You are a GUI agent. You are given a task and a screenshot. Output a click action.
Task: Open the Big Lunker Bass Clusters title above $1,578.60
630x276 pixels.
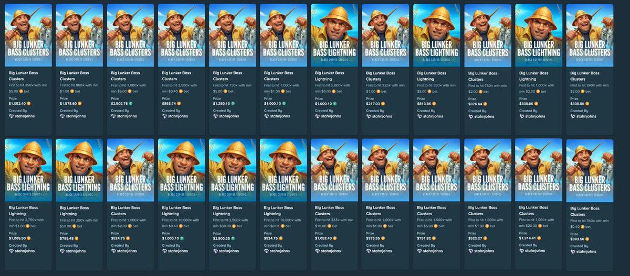(75, 76)
